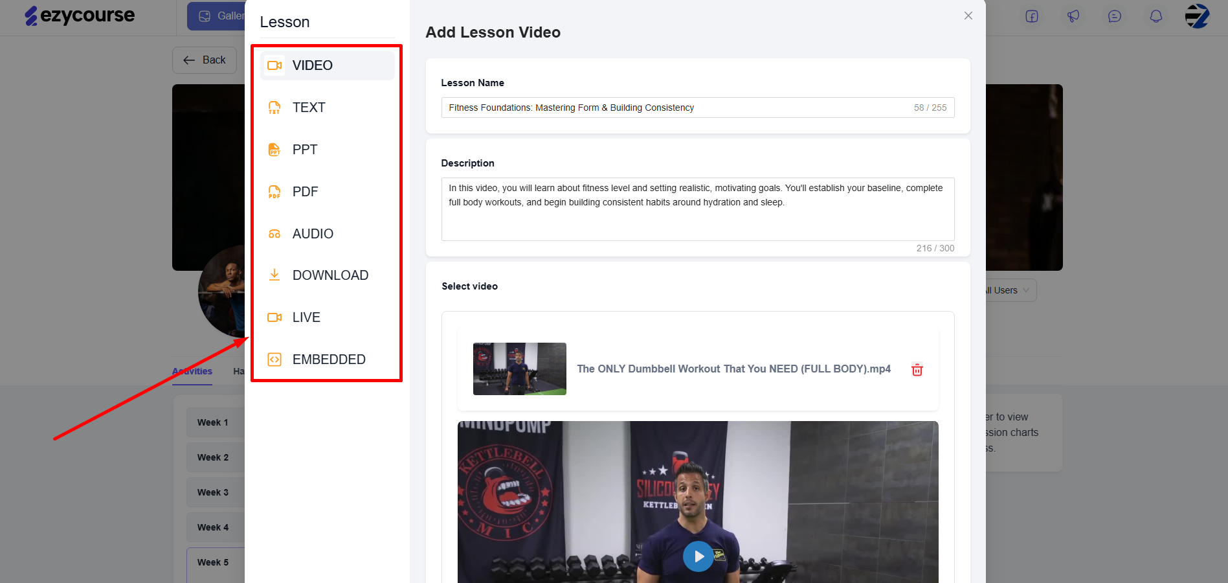Click the VIDEO camera icon
1228x583 pixels.
pyautogui.click(x=274, y=65)
